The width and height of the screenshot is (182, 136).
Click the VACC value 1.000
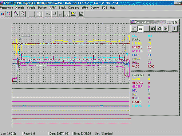pyautogui.click(x=151, y=66)
